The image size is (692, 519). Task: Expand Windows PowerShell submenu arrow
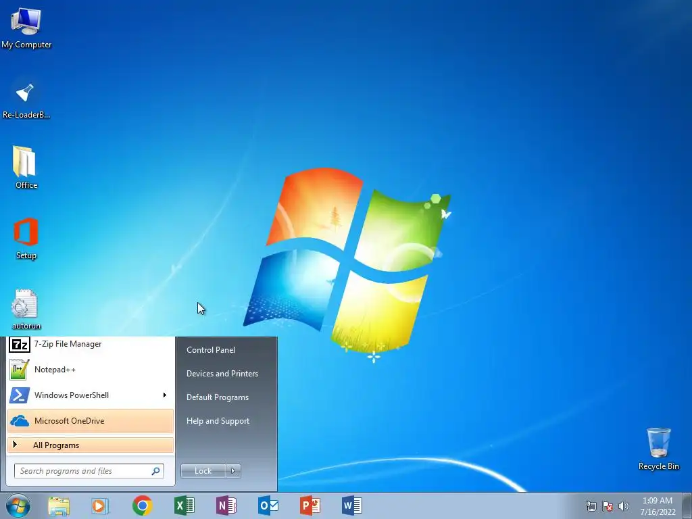point(165,395)
